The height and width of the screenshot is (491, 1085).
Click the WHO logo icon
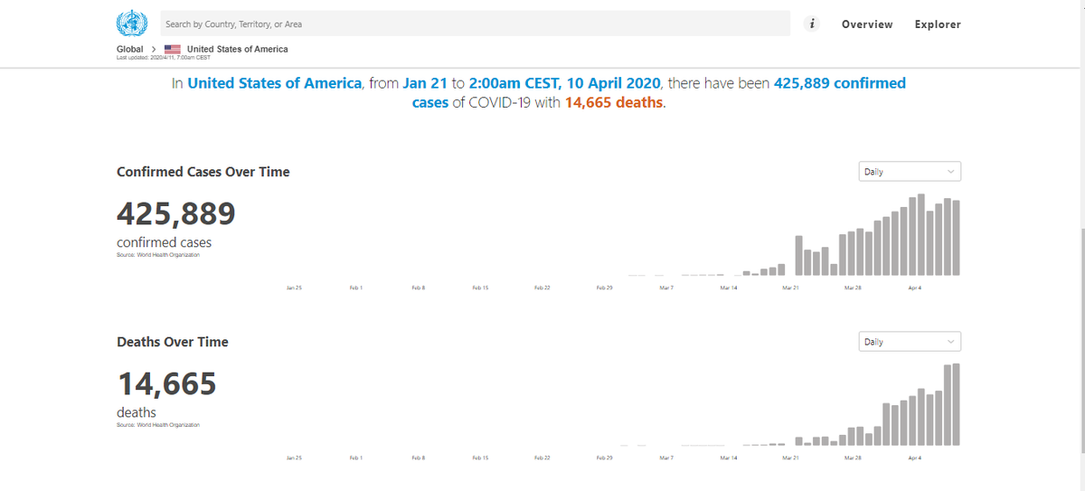tap(132, 24)
